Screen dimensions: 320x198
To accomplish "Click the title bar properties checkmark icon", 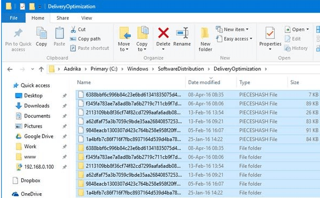I will coord(22,6).
